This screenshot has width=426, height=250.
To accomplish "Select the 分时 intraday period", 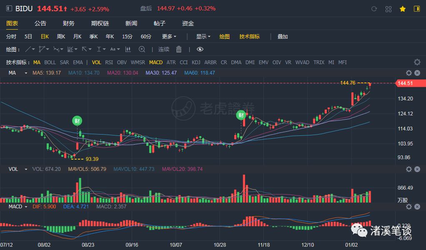I will 11,36.
